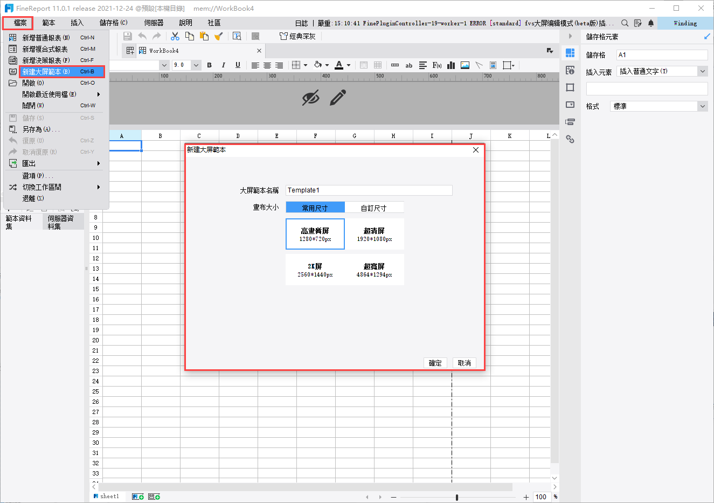Collapse the right properties panel arrow

point(570,36)
